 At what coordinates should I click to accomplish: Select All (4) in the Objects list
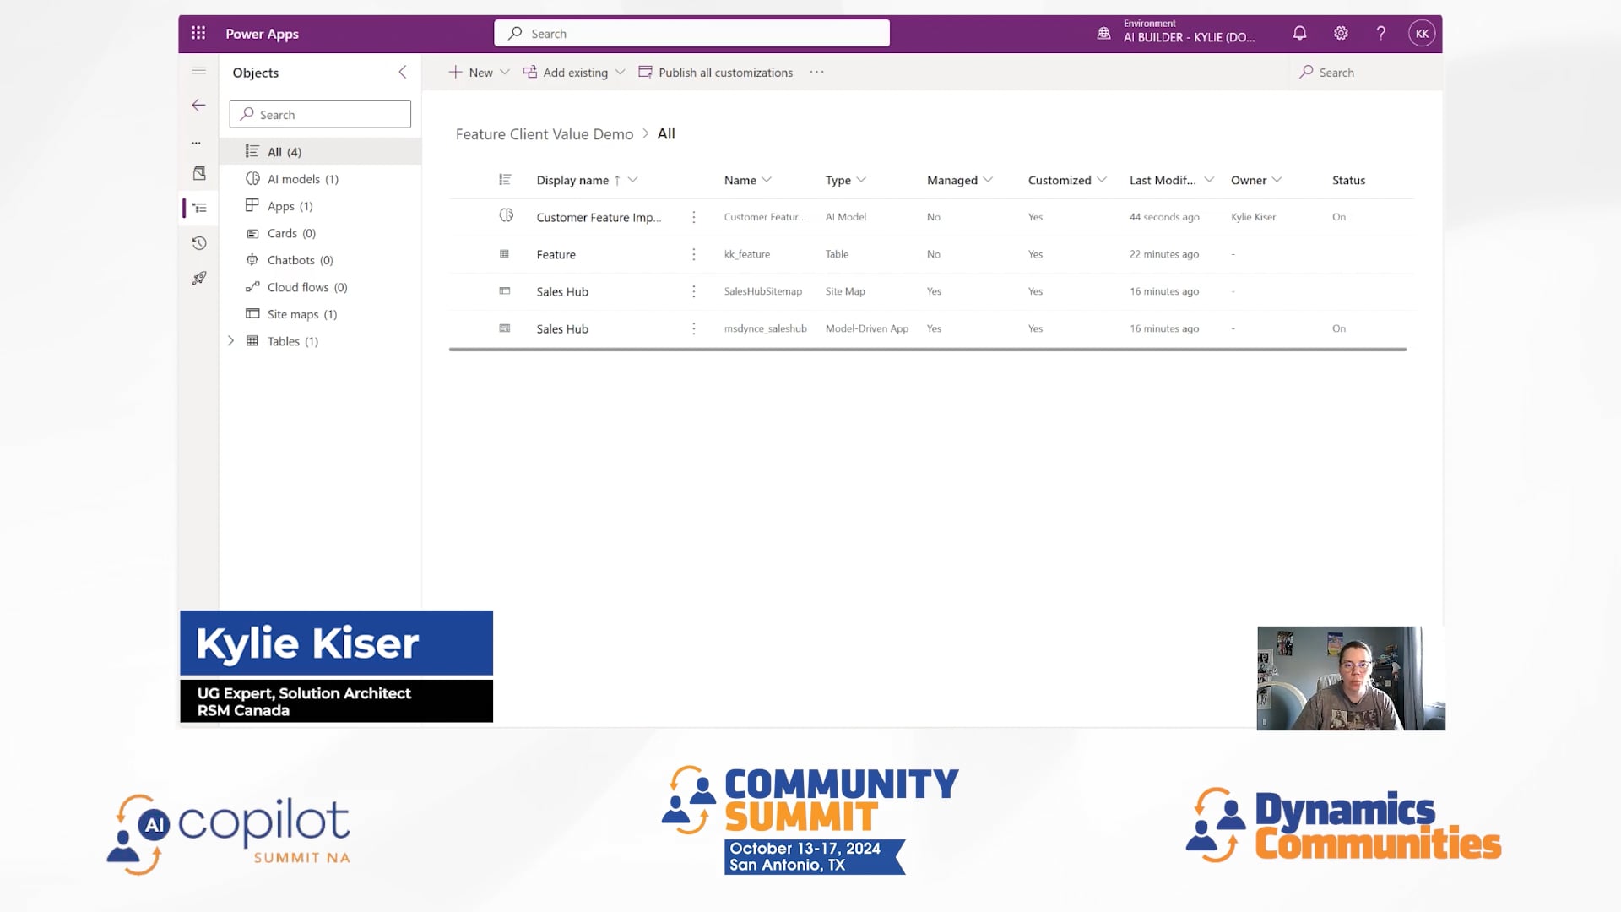[320, 152]
